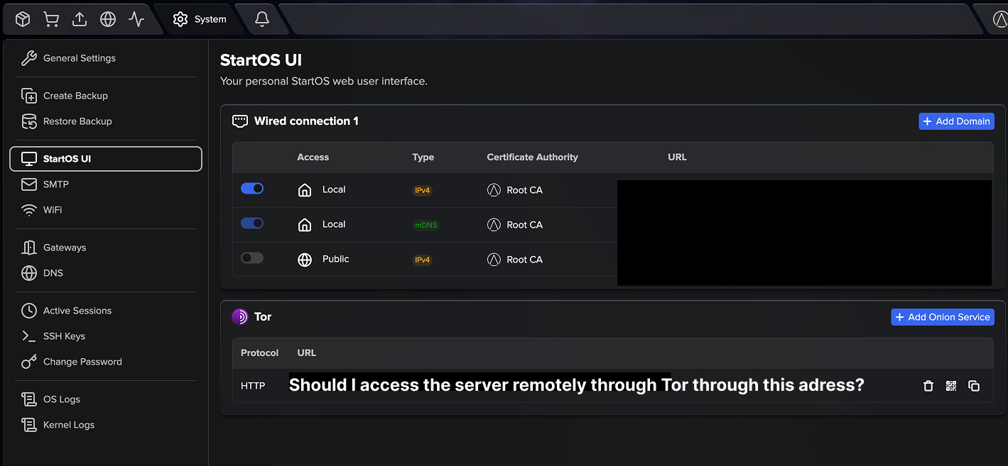Open the Services cube icon in top bar
Viewport: 1008px width, 466px height.
[x=23, y=19]
